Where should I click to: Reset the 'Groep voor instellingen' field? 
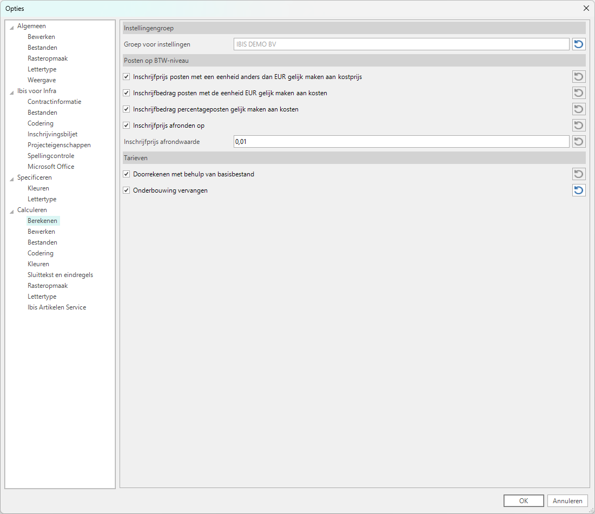[x=579, y=44]
